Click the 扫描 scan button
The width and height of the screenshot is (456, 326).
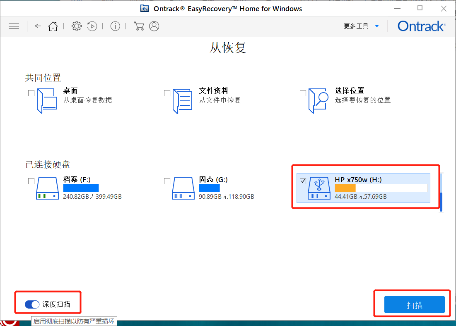[x=415, y=305]
